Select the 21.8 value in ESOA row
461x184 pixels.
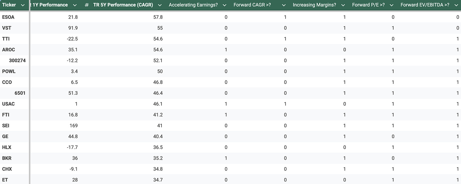[73, 17]
